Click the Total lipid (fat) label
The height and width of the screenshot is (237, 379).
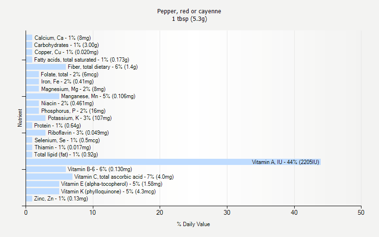tap(66, 155)
